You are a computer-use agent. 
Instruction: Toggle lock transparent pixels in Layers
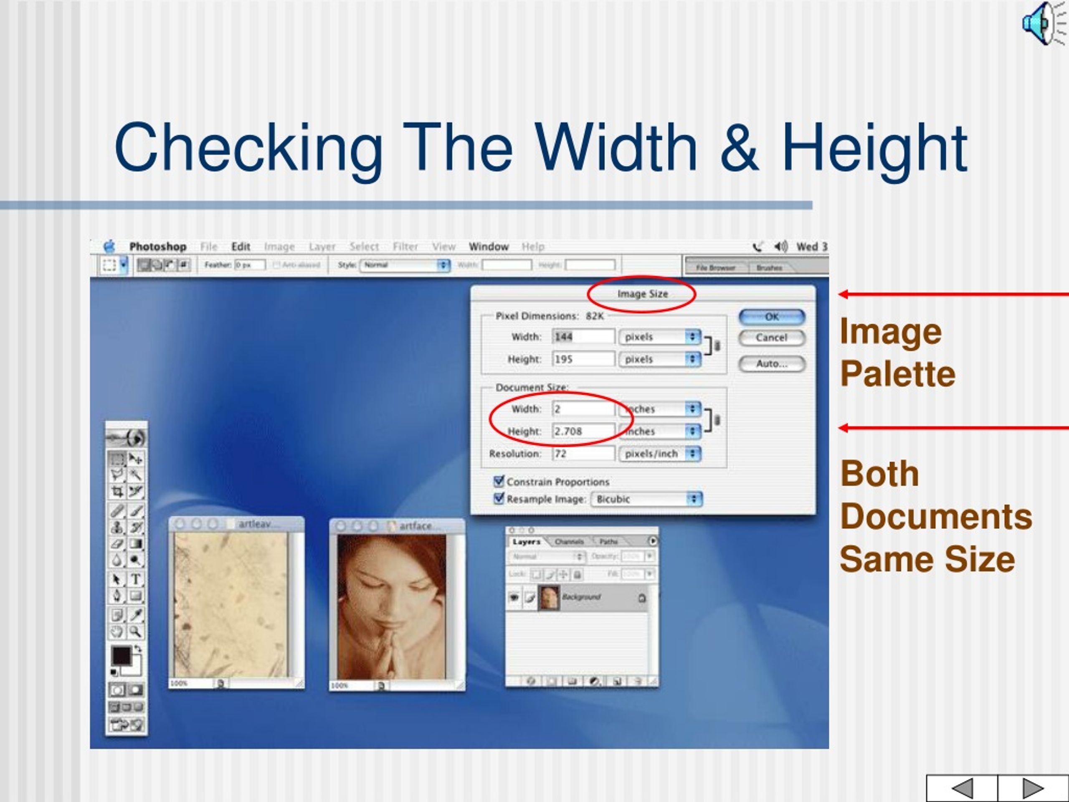(537, 575)
